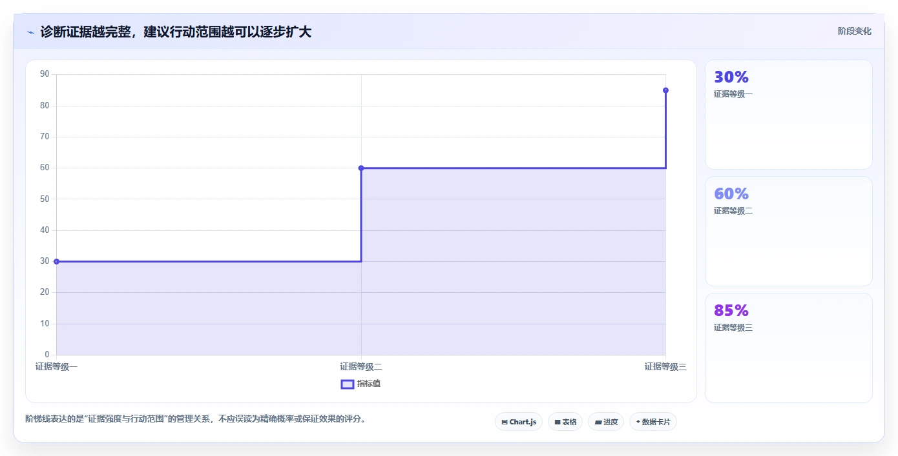Click the y-axis tick label 50
The height and width of the screenshot is (456, 898).
coord(45,199)
